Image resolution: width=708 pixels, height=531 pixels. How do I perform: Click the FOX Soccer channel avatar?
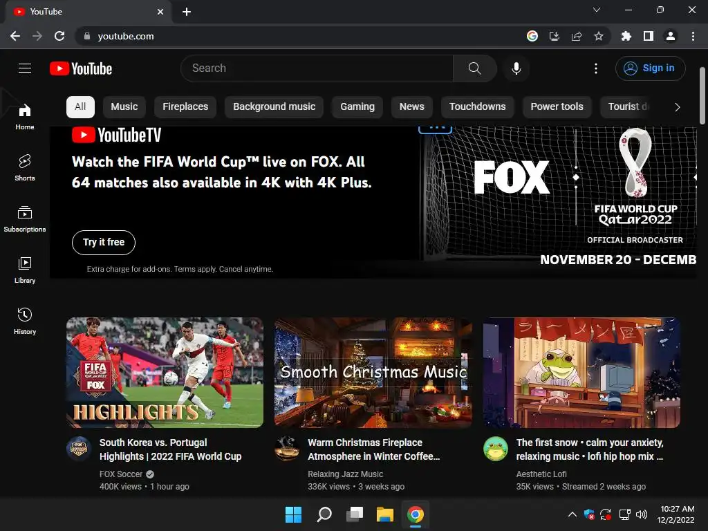79,448
